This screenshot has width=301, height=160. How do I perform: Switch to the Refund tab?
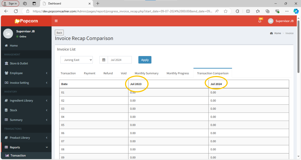108,73
